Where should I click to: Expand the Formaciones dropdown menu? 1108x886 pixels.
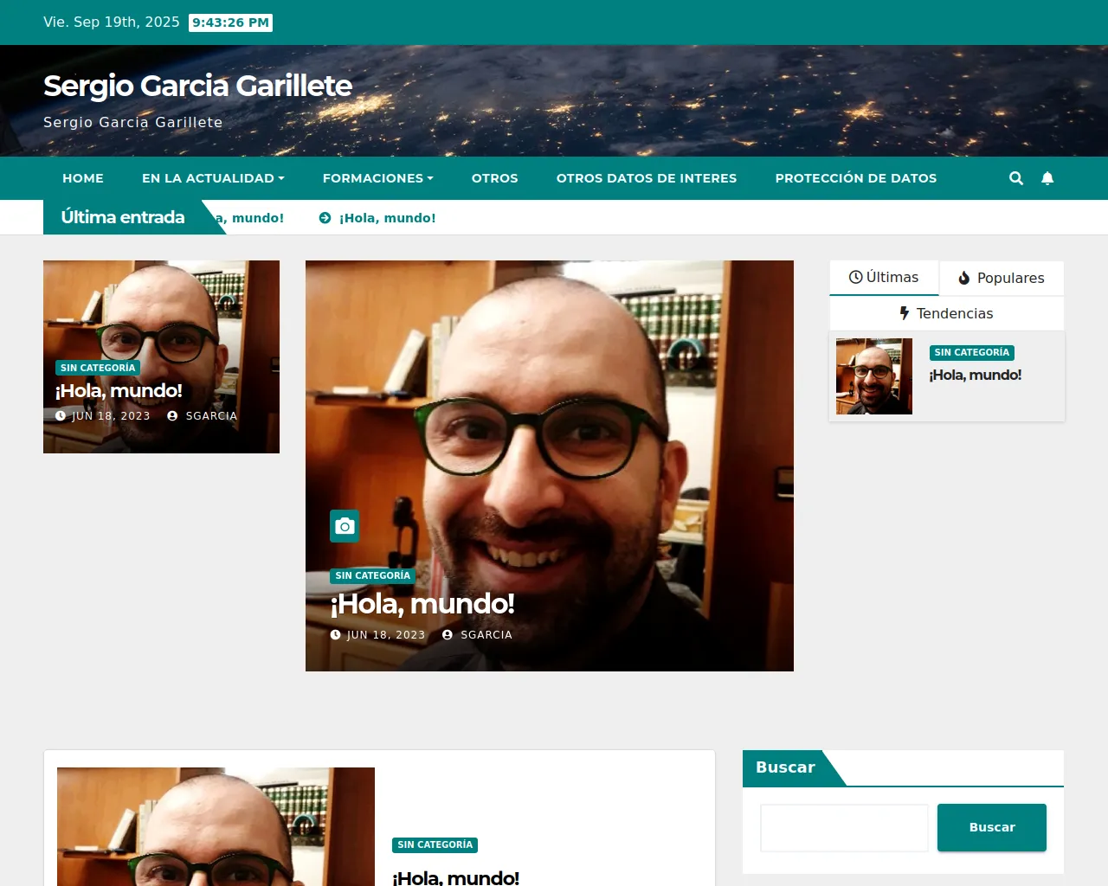point(377,178)
